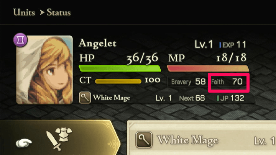Tap the Next 68 job level text
This screenshot has width=276, height=155.
click(x=192, y=98)
